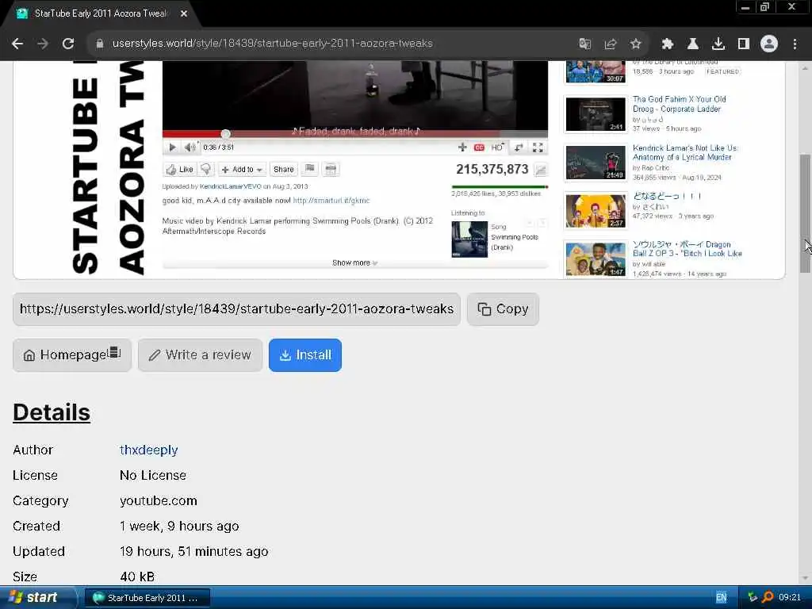Open the Chrome Labs flask icon
Viewport: 812px width, 609px height.
pos(692,44)
